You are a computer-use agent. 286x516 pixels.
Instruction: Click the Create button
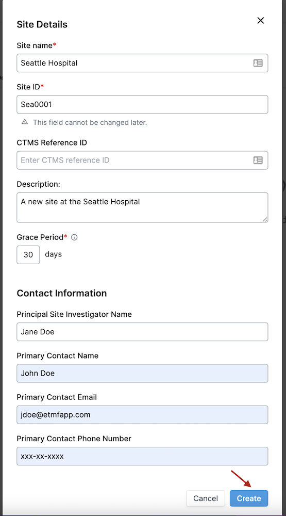click(x=249, y=498)
